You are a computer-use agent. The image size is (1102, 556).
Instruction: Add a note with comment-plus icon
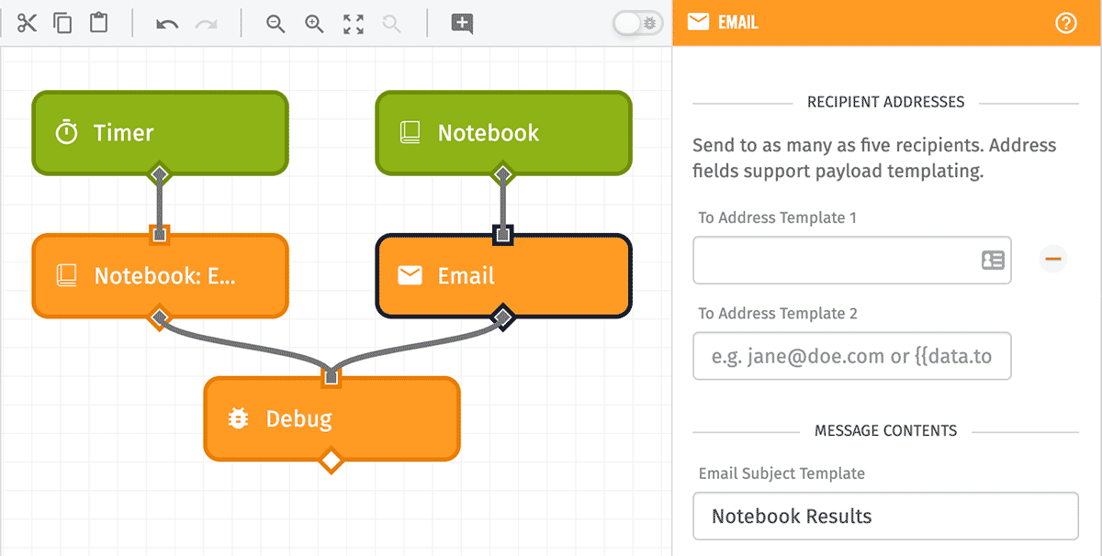point(462,24)
